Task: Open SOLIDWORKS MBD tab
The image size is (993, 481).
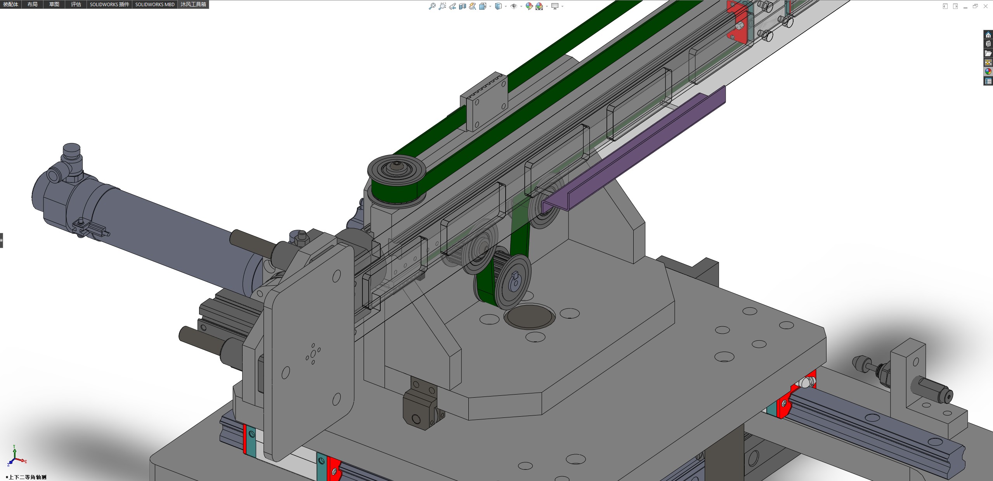Action: coord(155,4)
